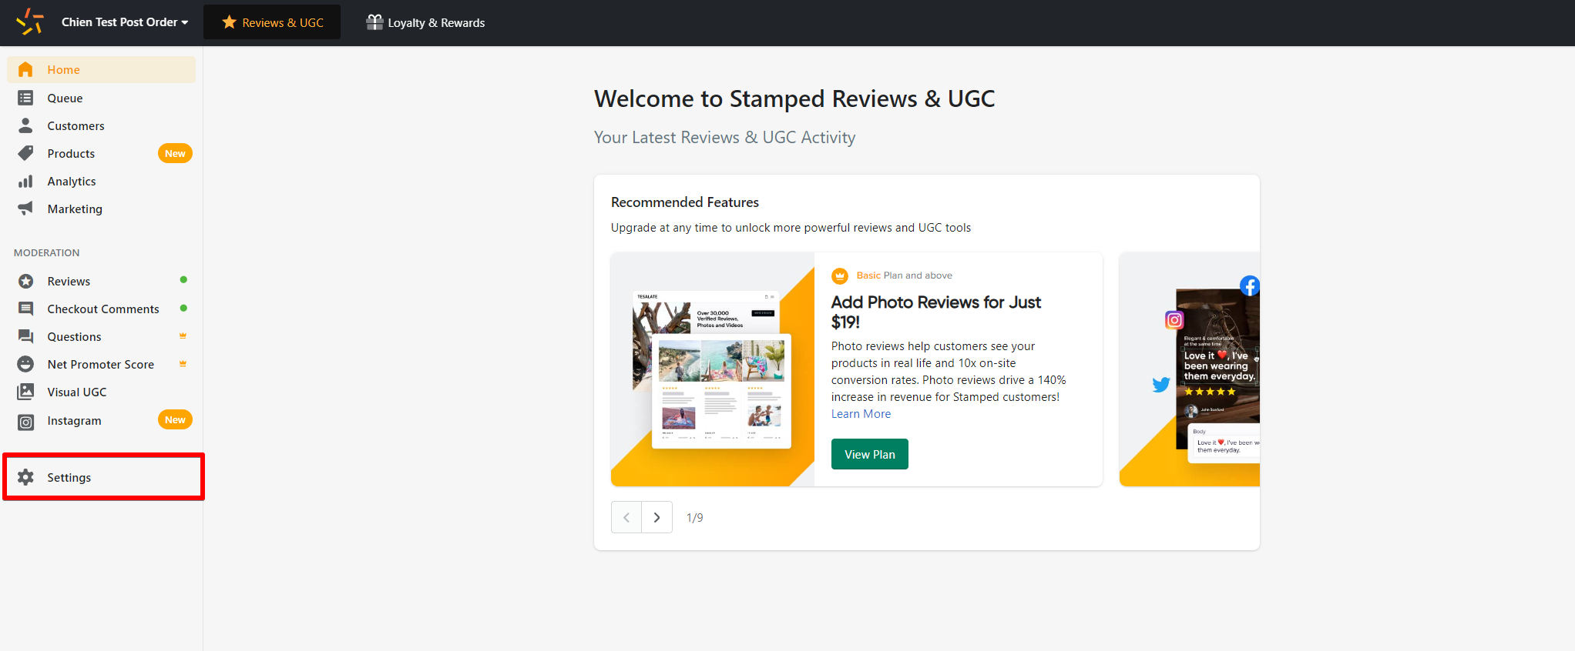The width and height of the screenshot is (1575, 651).
Task: Click the Questions speech bubbles icon
Action: click(25, 336)
